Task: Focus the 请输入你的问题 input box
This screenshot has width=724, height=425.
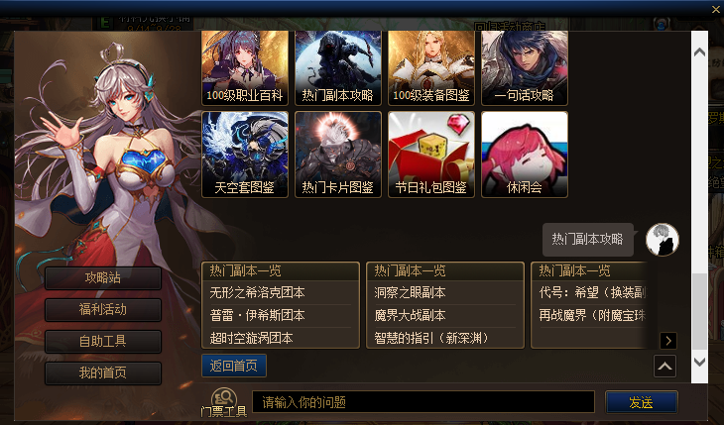Action: 422,402
